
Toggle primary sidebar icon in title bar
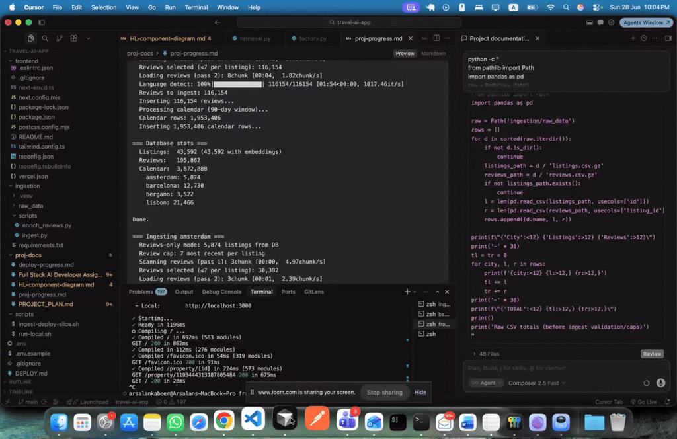(x=42, y=22)
